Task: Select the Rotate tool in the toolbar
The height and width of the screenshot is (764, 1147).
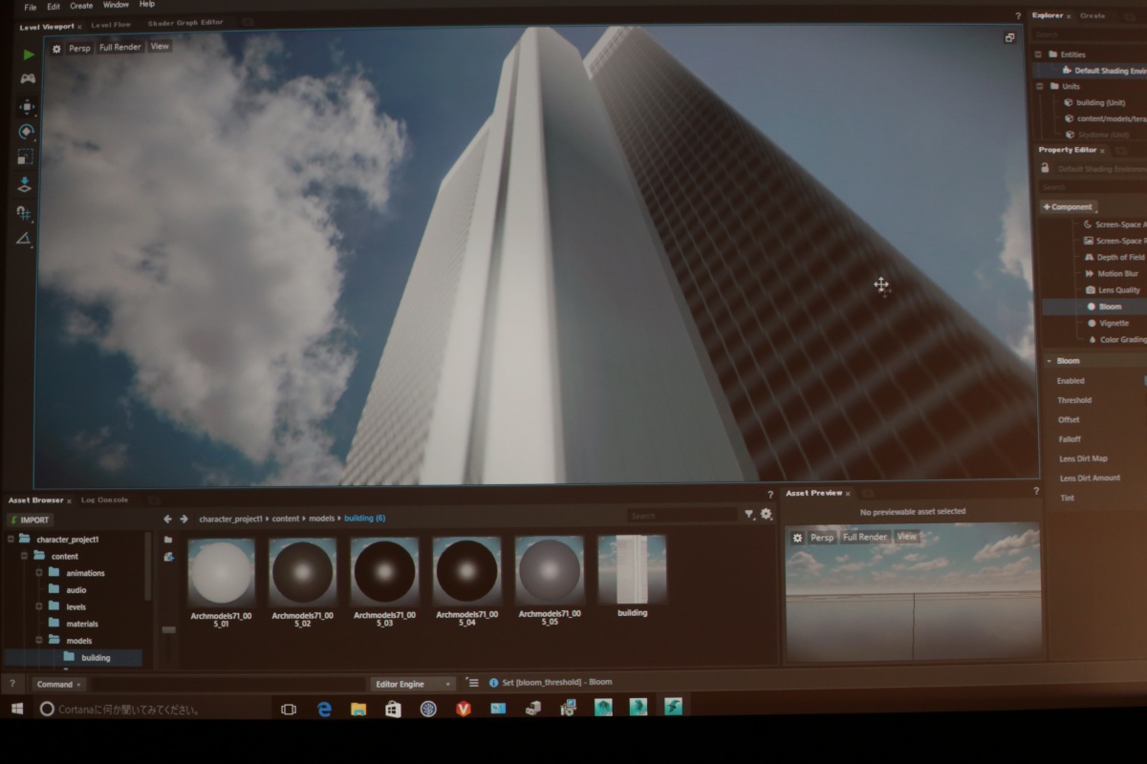Action: (26, 132)
